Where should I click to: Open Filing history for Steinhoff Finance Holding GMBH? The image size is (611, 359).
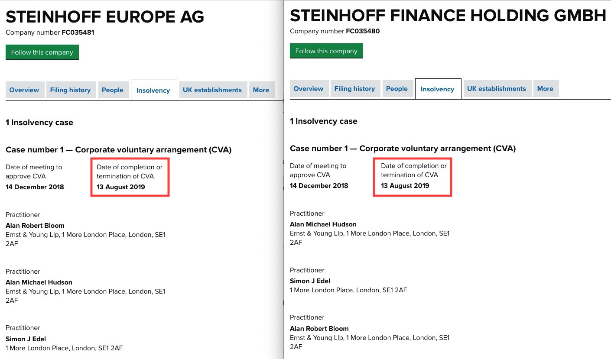[x=355, y=88]
